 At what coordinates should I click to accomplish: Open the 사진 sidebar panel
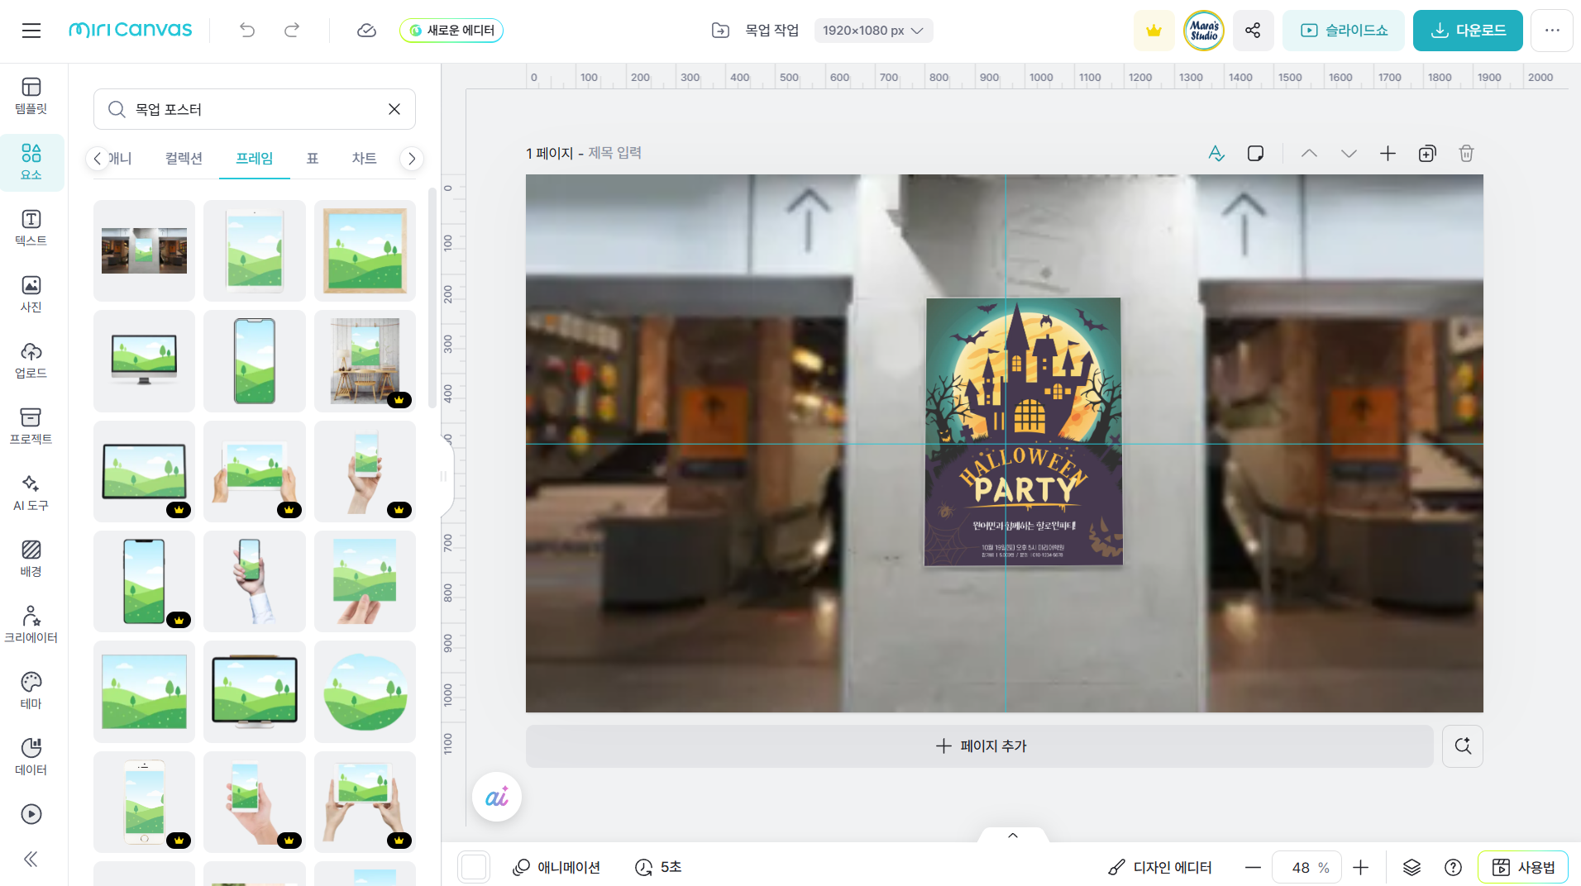31,295
